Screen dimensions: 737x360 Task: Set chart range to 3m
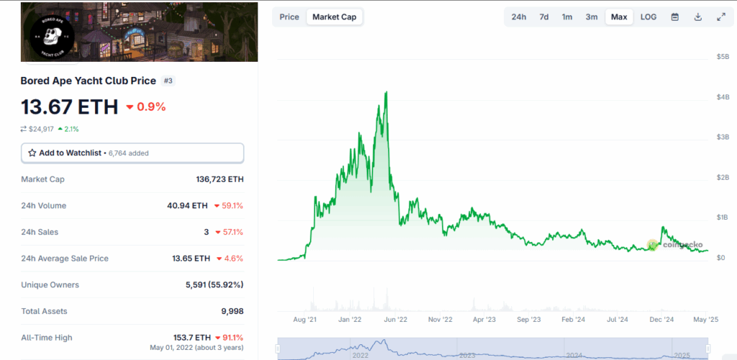[591, 17]
